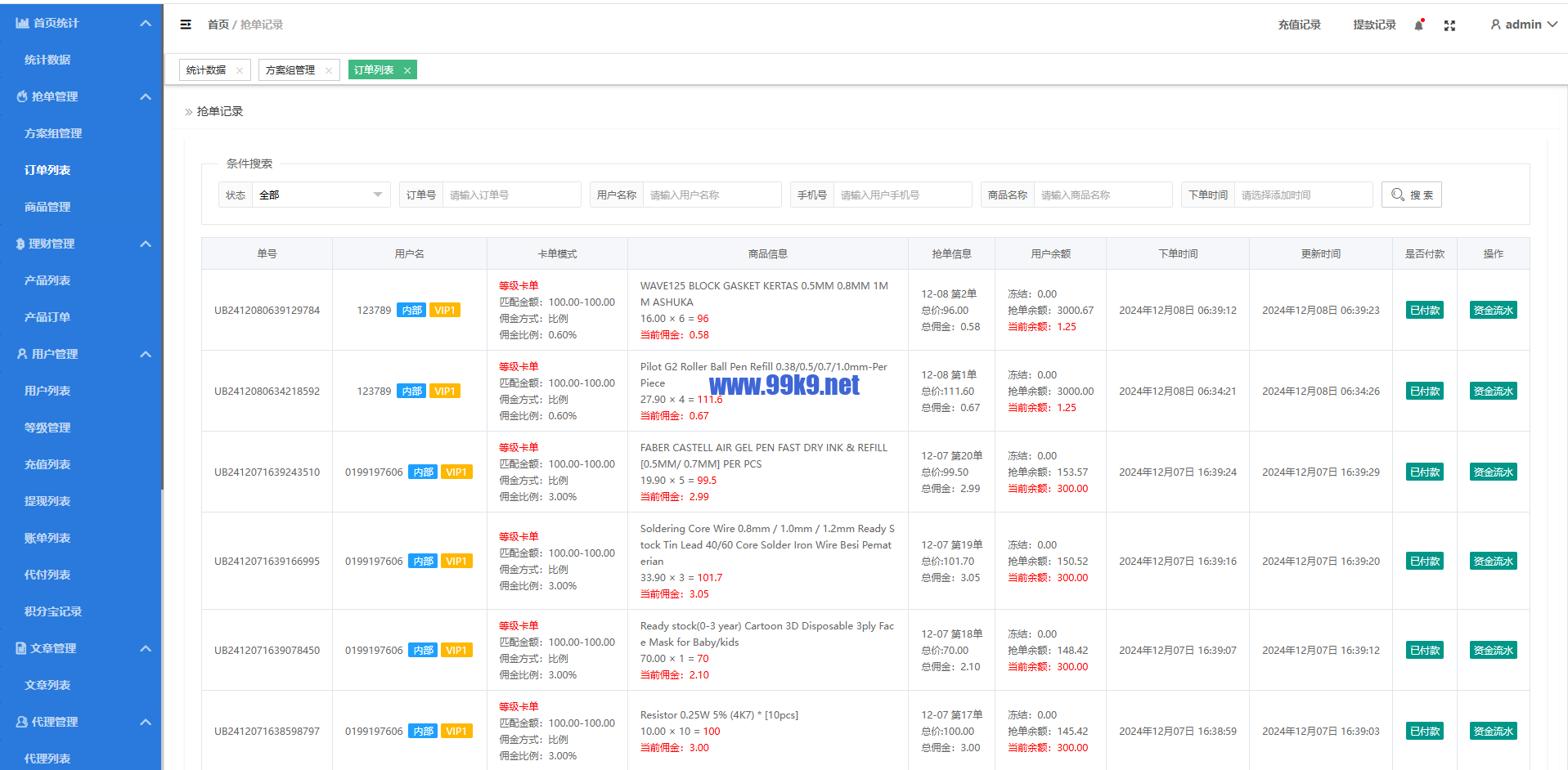Click the 用户管理 person icon in sidebar
This screenshot has width=1568, height=770.
tap(22, 354)
